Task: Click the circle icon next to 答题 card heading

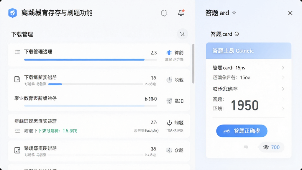Action: click(x=237, y=34)
